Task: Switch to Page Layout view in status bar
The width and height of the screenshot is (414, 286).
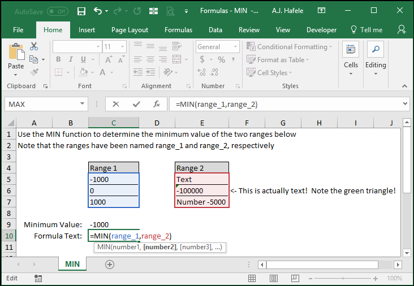Action: click(x=274, y=278)
